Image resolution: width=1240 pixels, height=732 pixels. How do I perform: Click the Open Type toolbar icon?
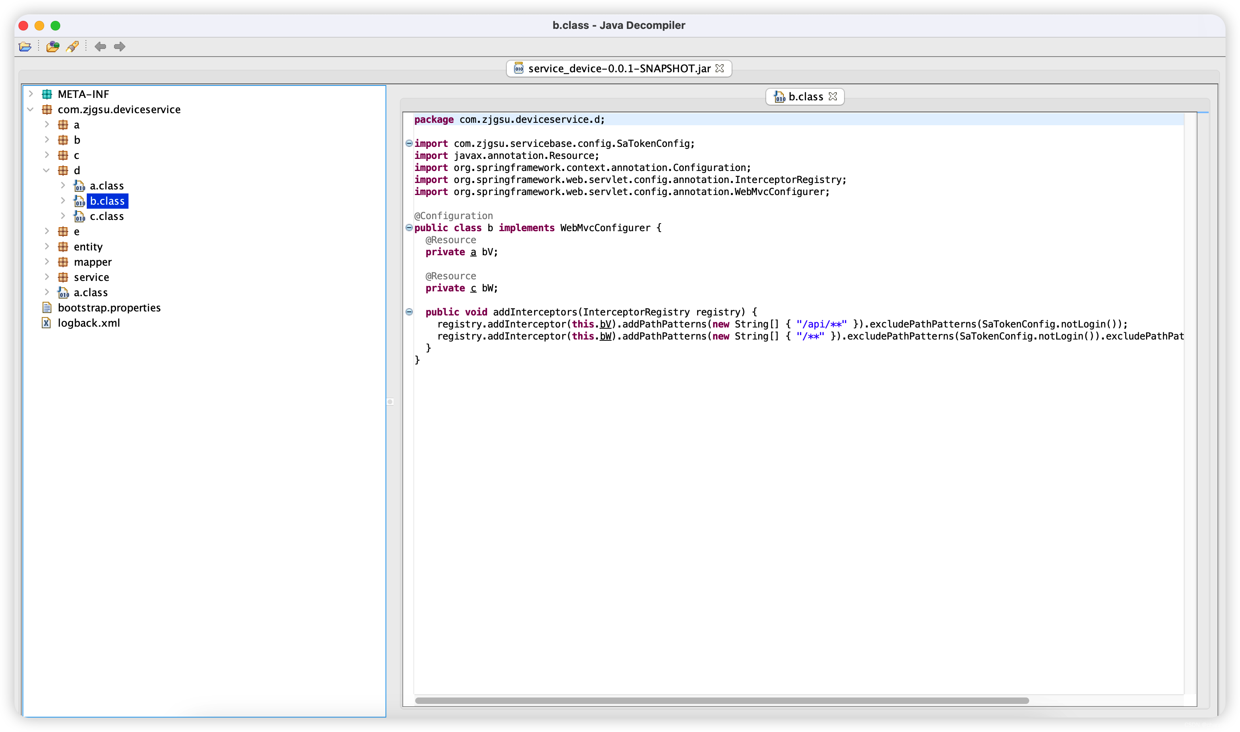53,47
